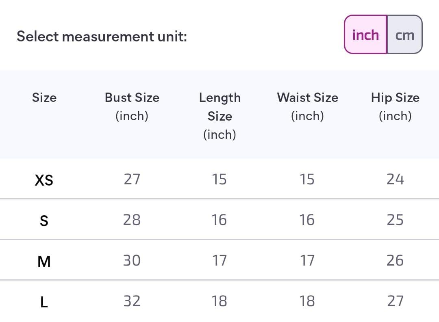Click the Waist Size column header
Image resolution: width=439 pixels, height=322 pixels.
307,106
